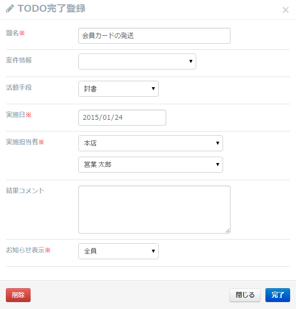Open the empty 案件情報 dropdown

(137, 61)
